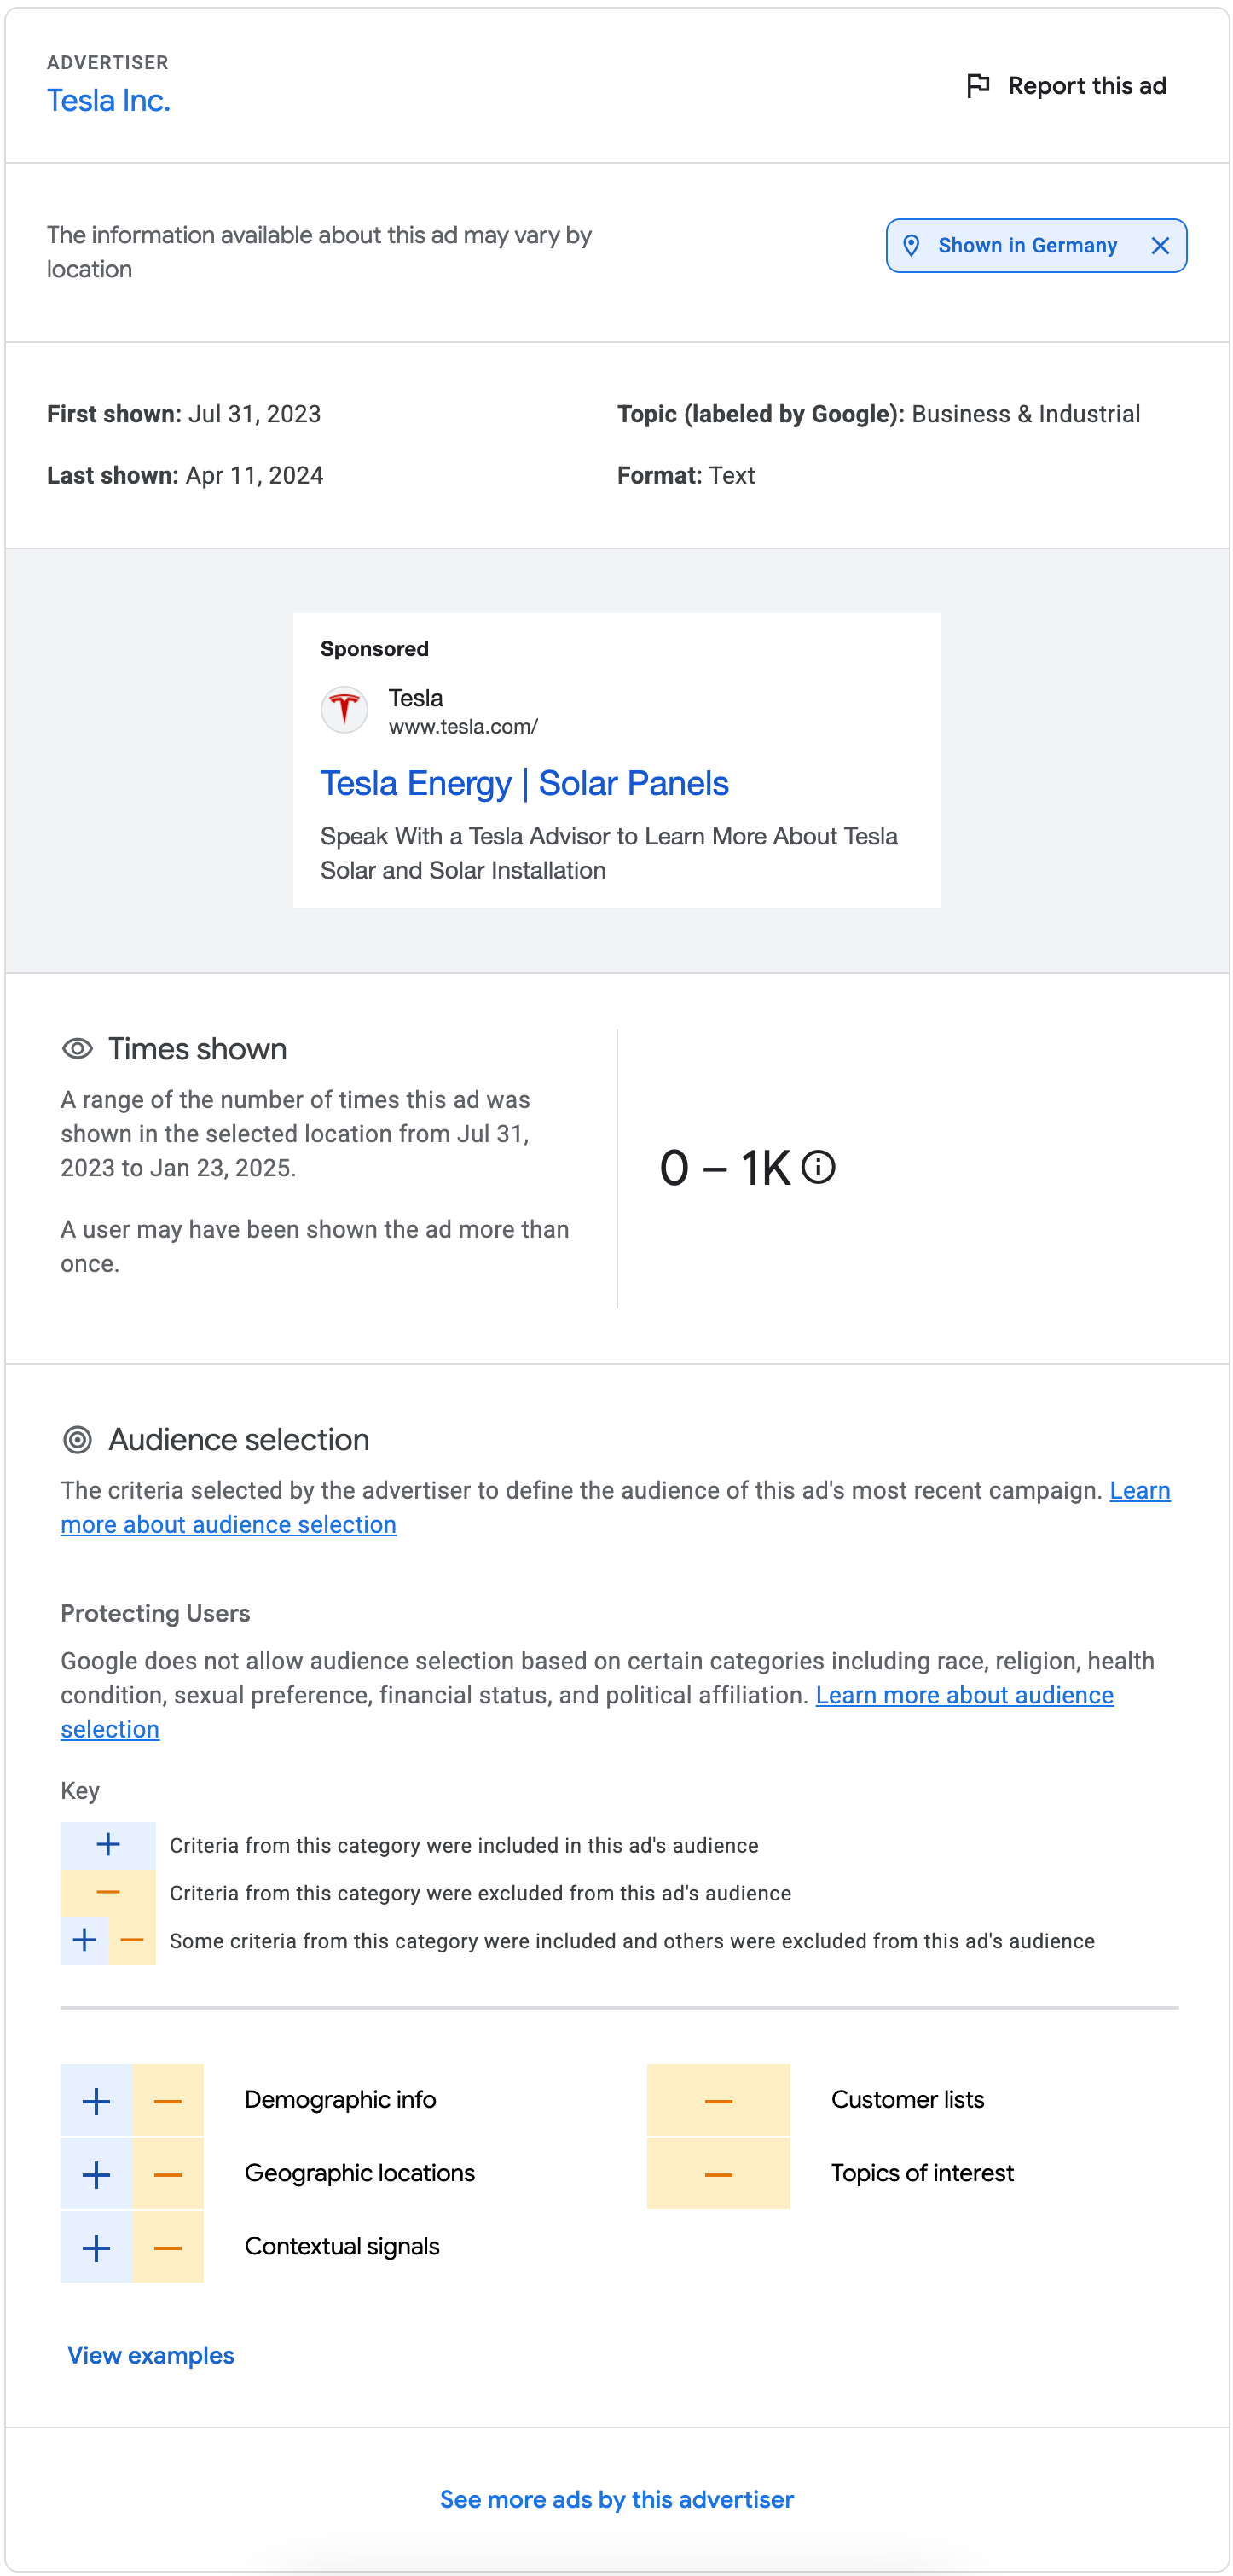Click the eye icon next to Times shown
Image resolution: width=1233 pixels, height=2576 pixels.
click(77, 1049)
